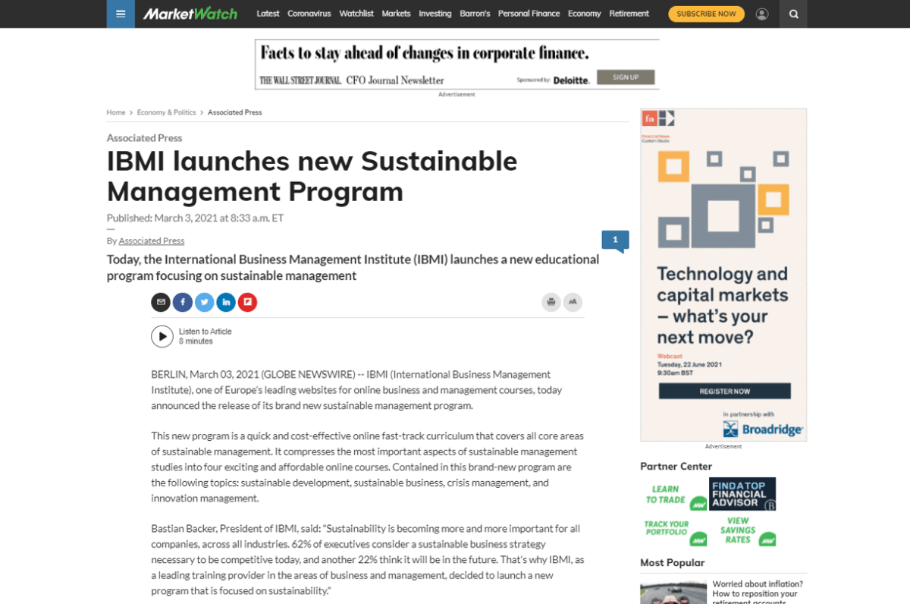Share article on Facebook
Image resolution: width=910 pixels, height=604 pixels.
click(183, 302)
